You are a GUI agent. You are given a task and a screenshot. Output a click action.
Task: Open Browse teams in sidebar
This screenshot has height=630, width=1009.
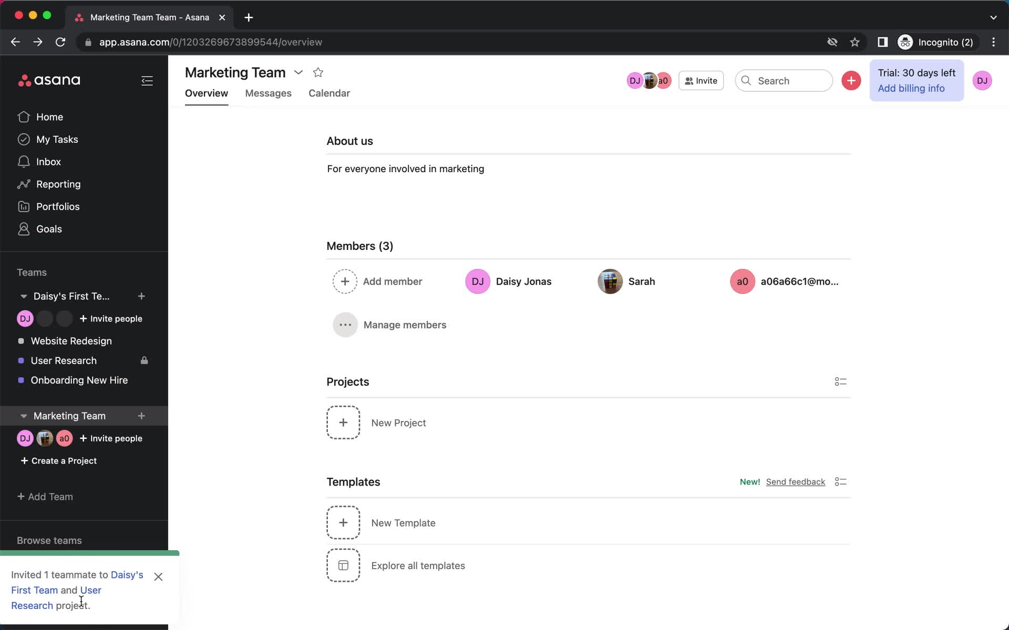point(49,540)
